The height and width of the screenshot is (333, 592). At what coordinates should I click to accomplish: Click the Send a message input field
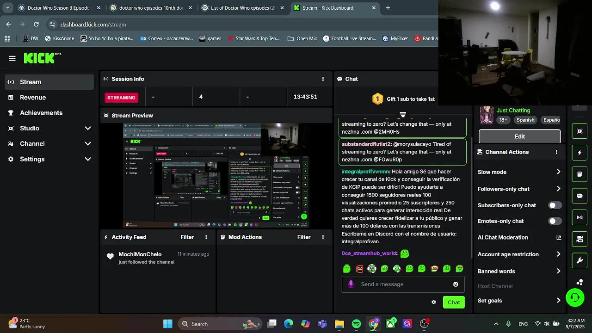402,284
